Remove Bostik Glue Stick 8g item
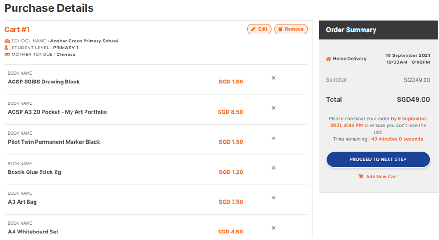This screenshot has width=439, height=240. (274, 168)
